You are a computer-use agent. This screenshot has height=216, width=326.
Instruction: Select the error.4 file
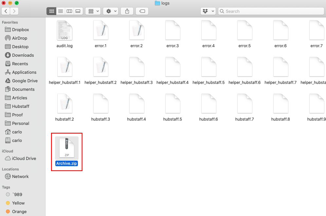coord(208,34)
